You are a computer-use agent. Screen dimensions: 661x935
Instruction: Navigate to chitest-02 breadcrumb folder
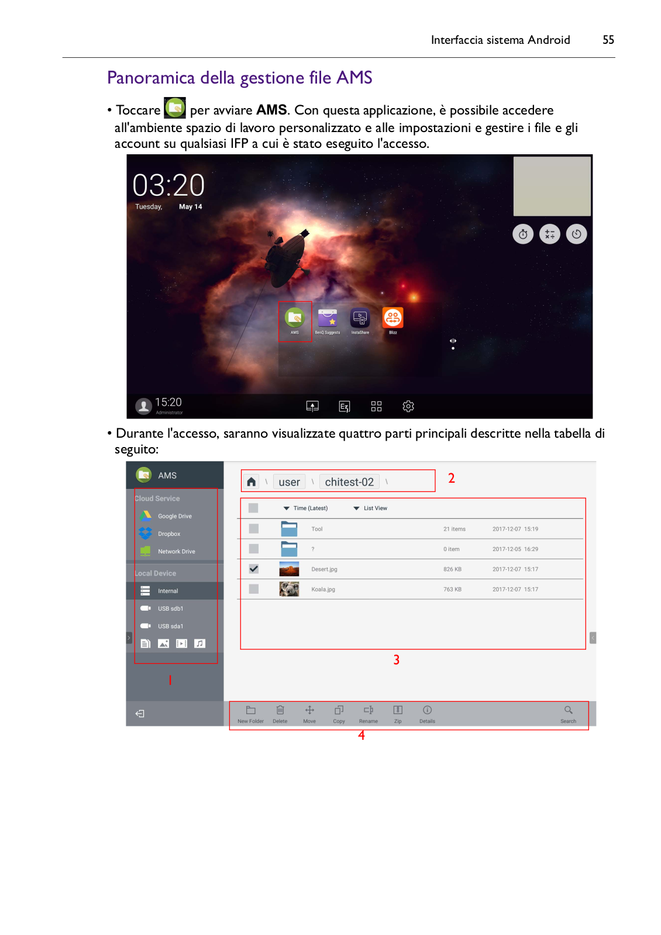tap(349, 482)
